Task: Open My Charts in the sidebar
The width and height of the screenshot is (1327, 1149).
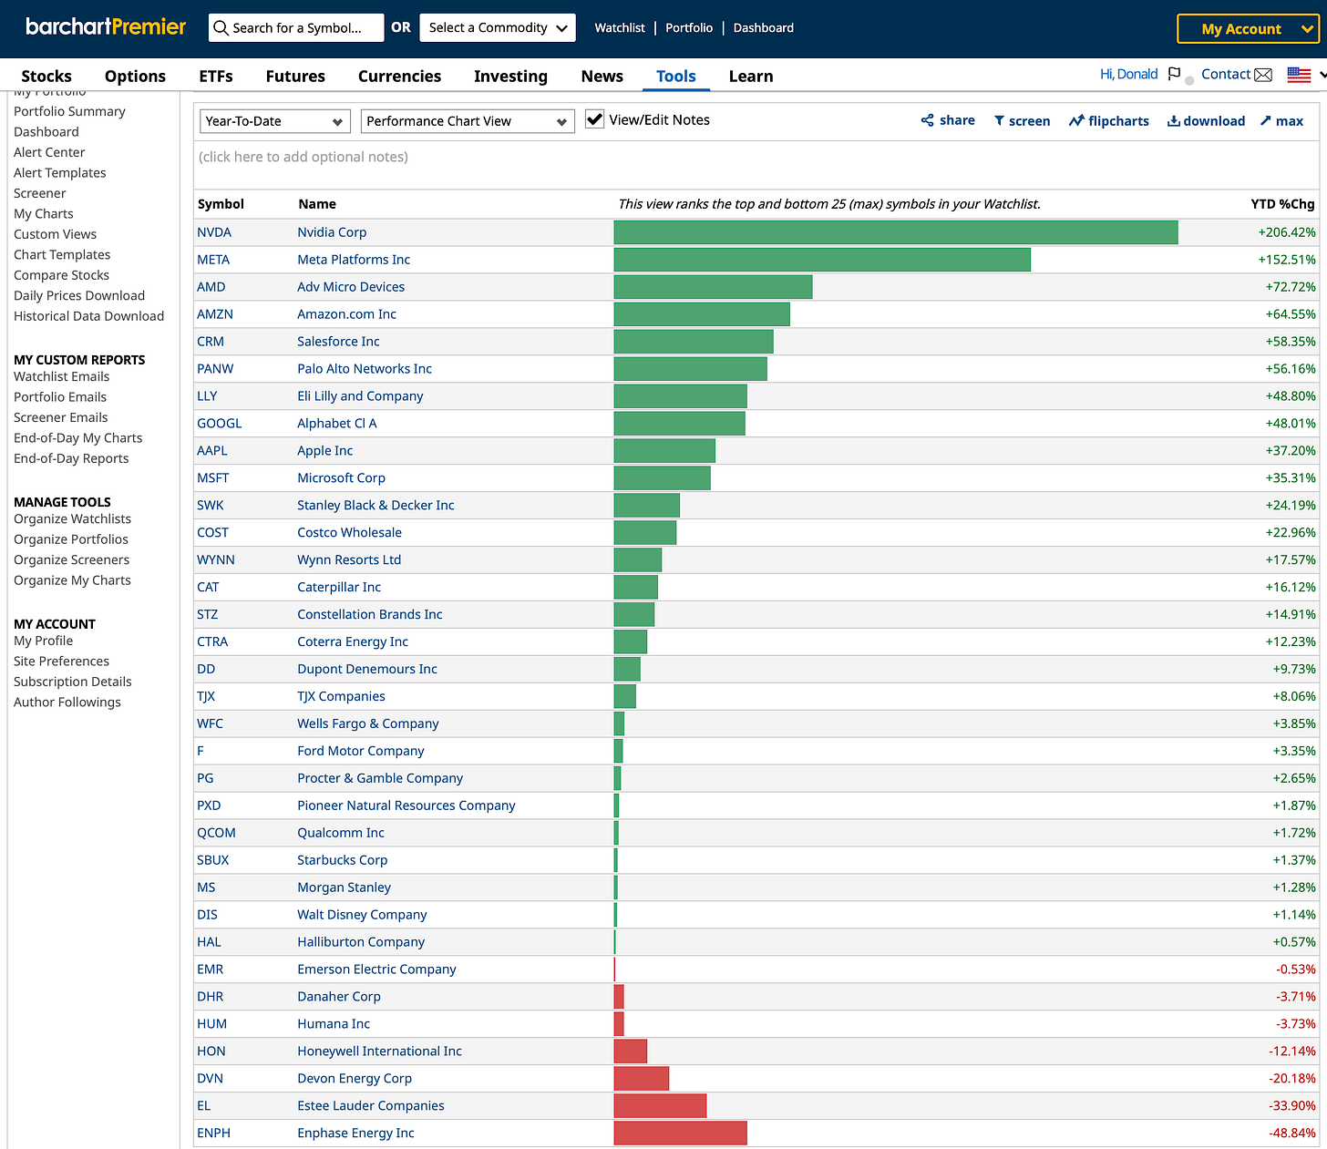Action: [44, 214]
